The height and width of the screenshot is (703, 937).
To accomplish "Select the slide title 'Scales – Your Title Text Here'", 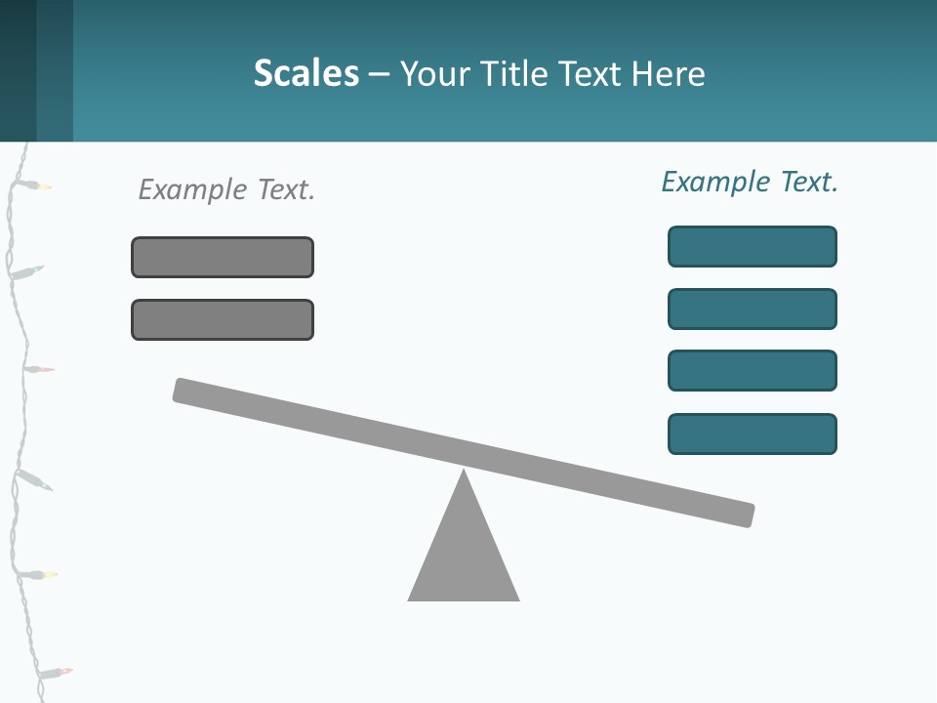I will click(x=479, y=73).
